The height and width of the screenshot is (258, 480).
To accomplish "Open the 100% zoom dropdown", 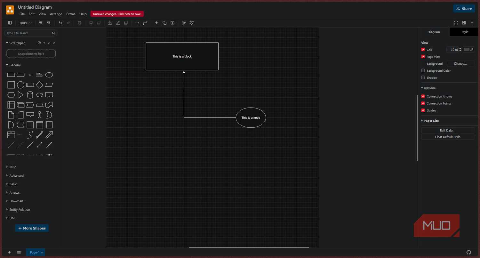I will click(x=25, y=23).
